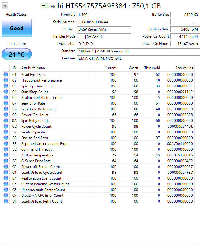Click the Good health status button
This screenshot has height=245, width=201.
point(17,28)
